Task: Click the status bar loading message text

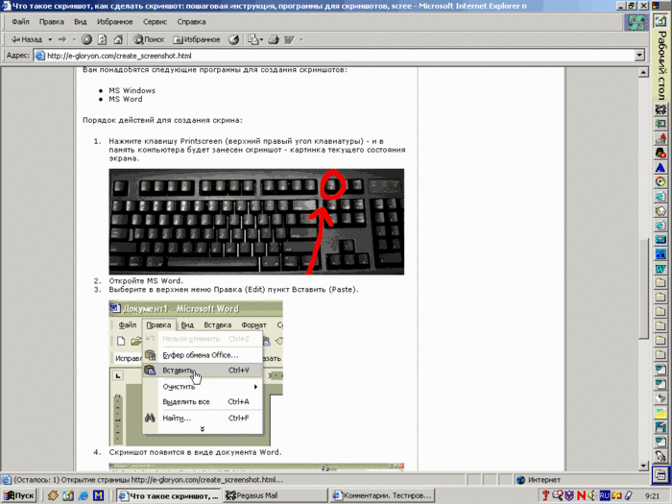Action: click(148, 480)
